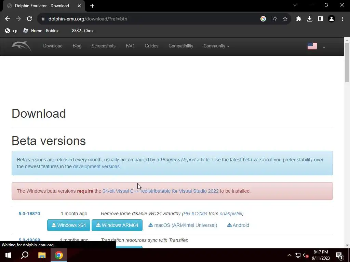Click the Dolphin logo in the site header
The image size is (350, 262).
click(x=22, y=46)
